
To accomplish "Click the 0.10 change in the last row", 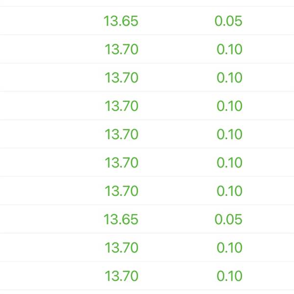I will [x=229, y=276].
